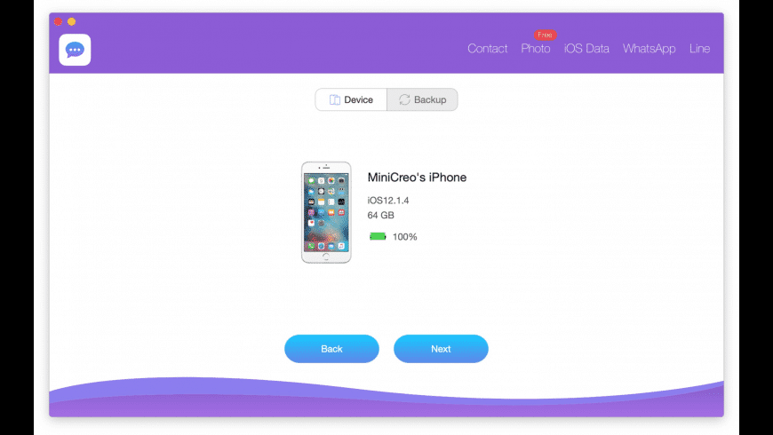Viewport: 773px width, 435px height.
Task: Click the yellow minimize window button
Action: tap(71, 21)
